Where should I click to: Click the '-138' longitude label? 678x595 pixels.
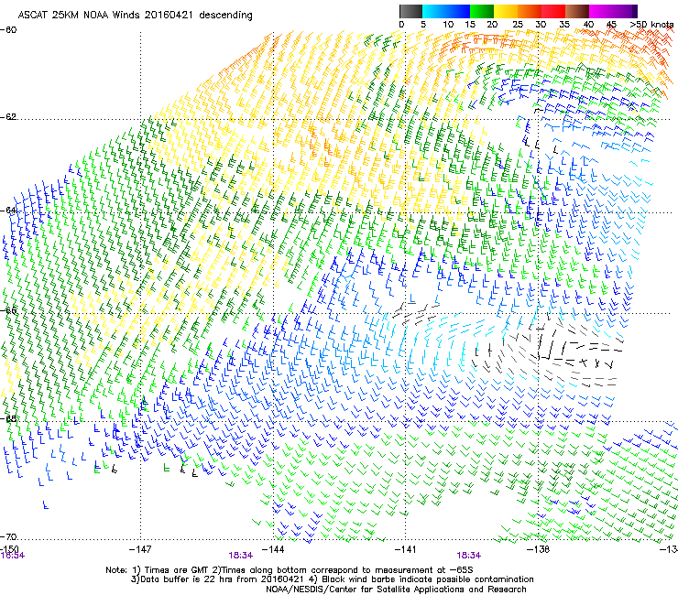(539, 549)
